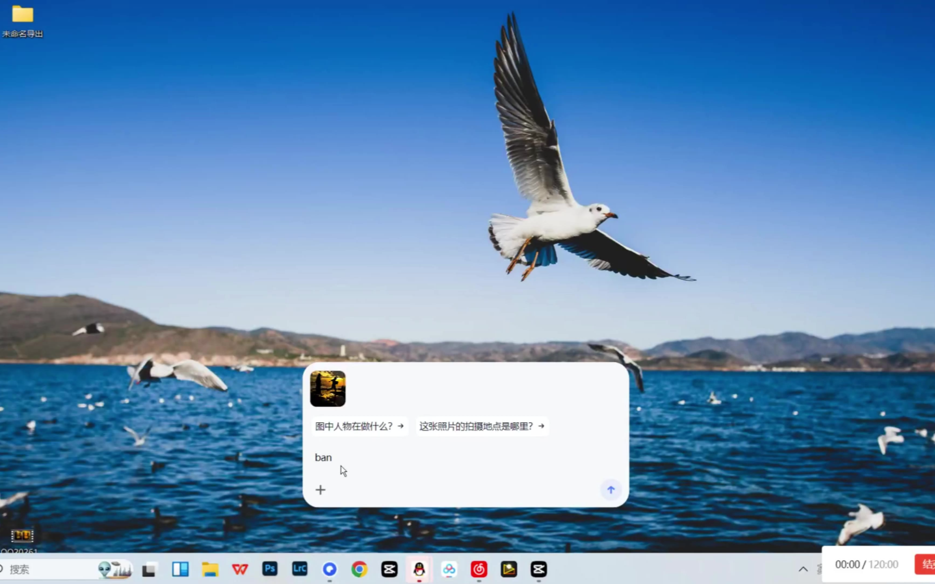This screenshot has height=584, width=935.
Task: Expand the hidden system tray icons chevron
Action: tap(803, 569)
